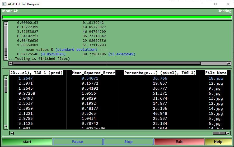234x147 pixels.
Task: Click predicted value 2.0498
Action: pyautogui.click(x=26, y=98)
